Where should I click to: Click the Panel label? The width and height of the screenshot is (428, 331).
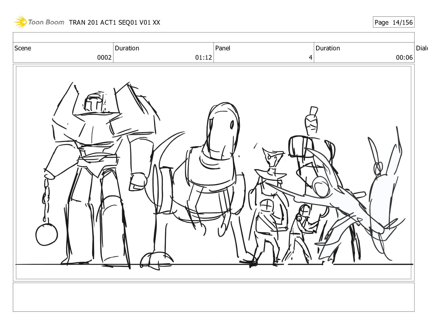tap(223, 48)
